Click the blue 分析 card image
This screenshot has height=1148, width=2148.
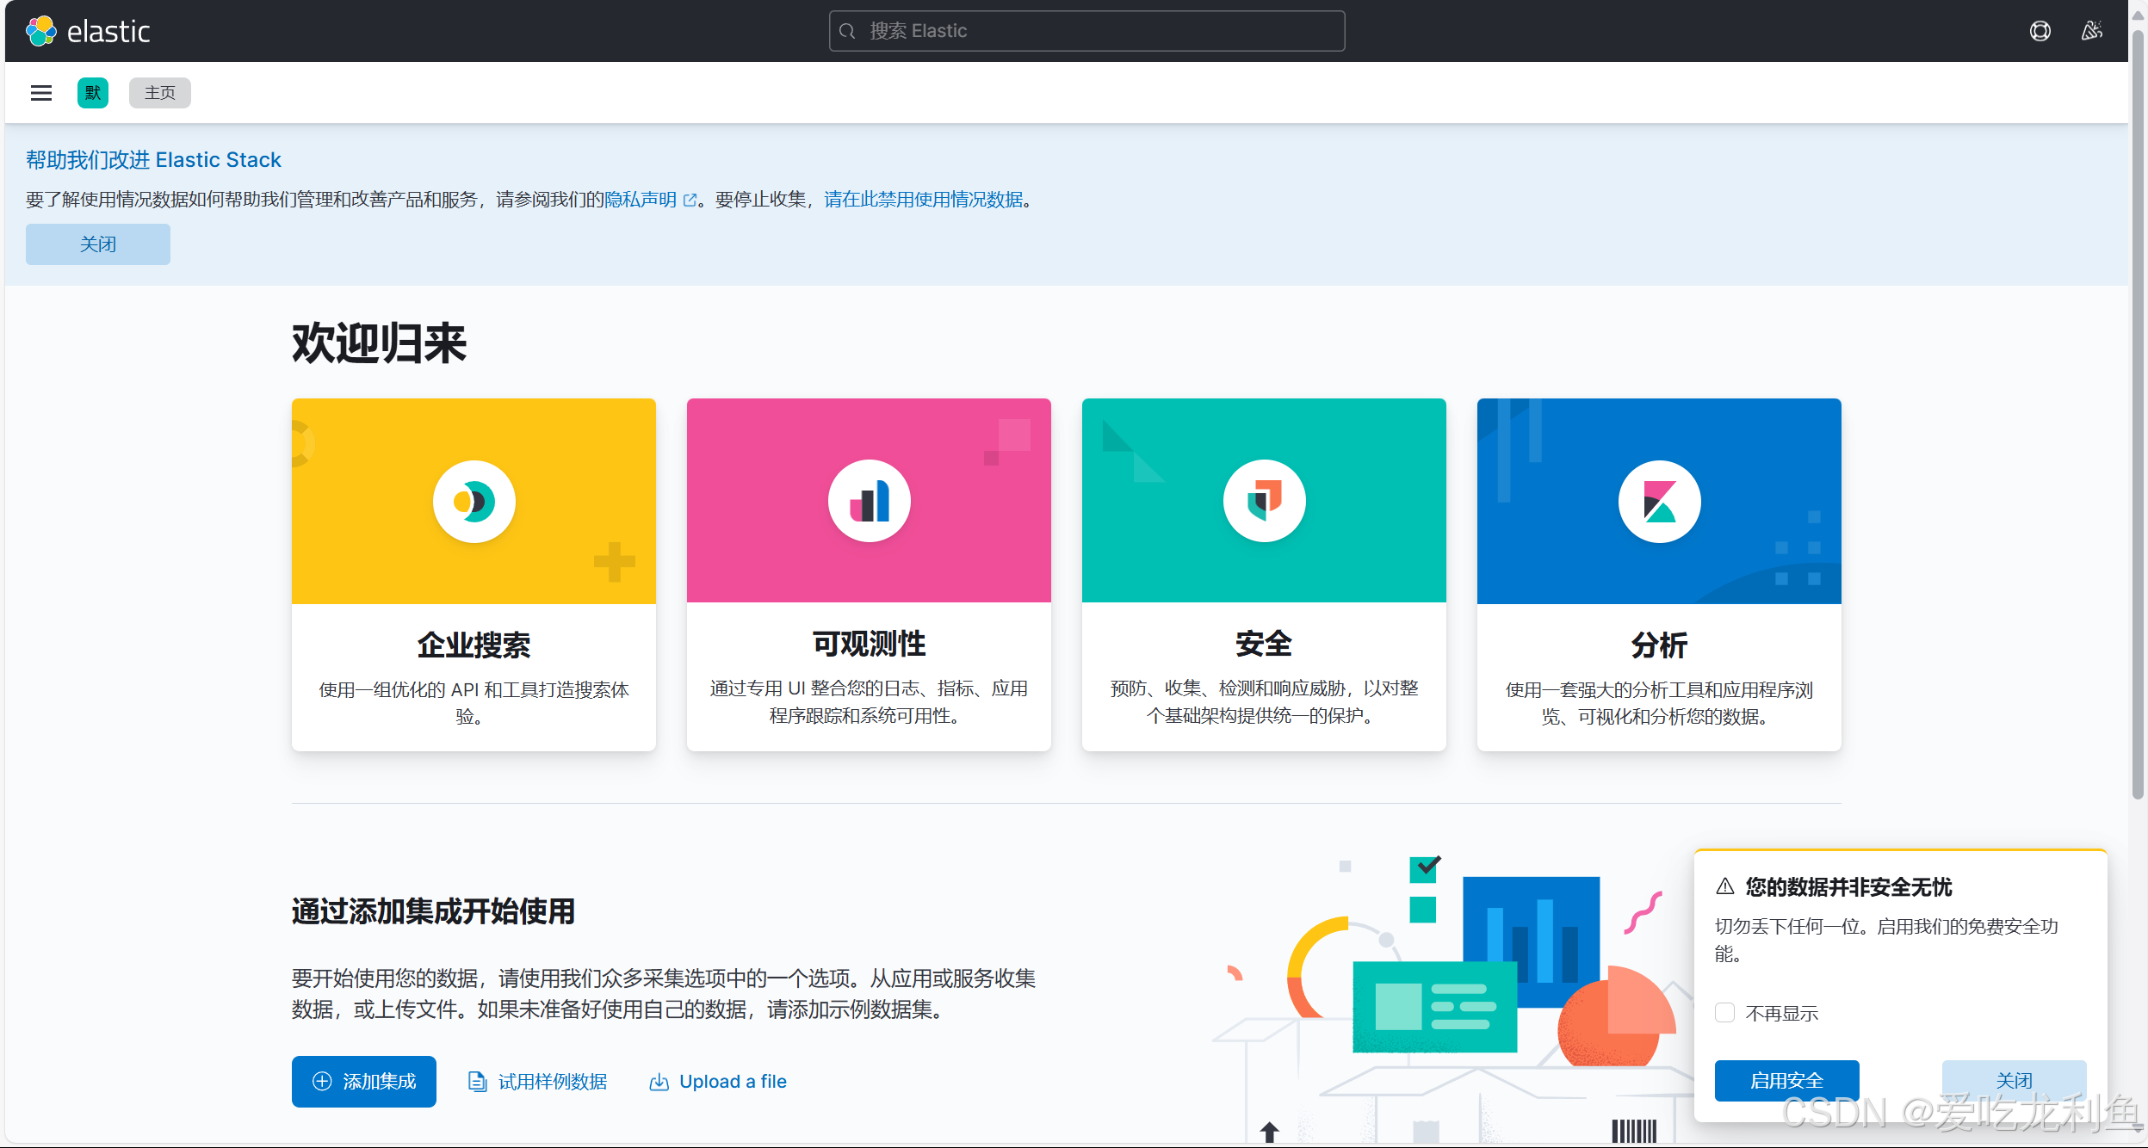[x=1660, y=501]
